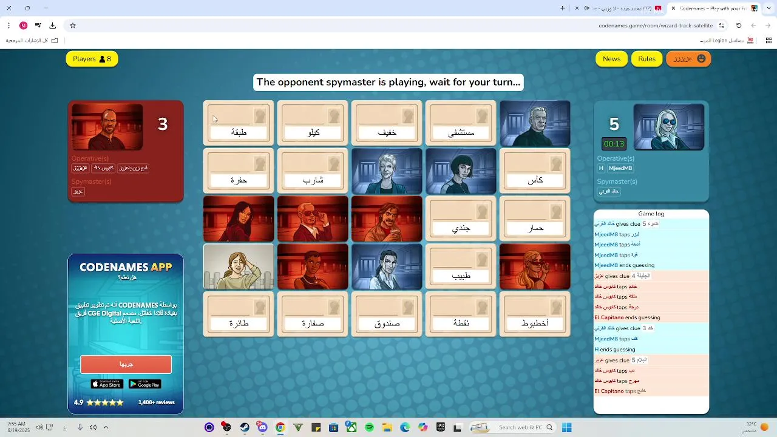This screenshot has width=777, height=437.
Task: Switch to the محمد عبده YouTube tab
Action: 619,8
